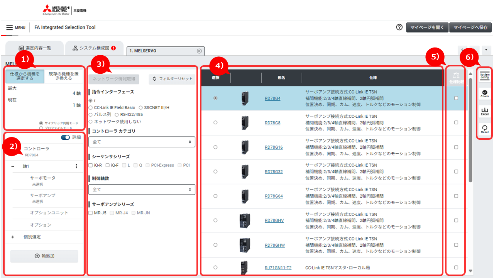Click the 軸追加 button
Viewport: 494px width, 278px height.
coord(44,256)
